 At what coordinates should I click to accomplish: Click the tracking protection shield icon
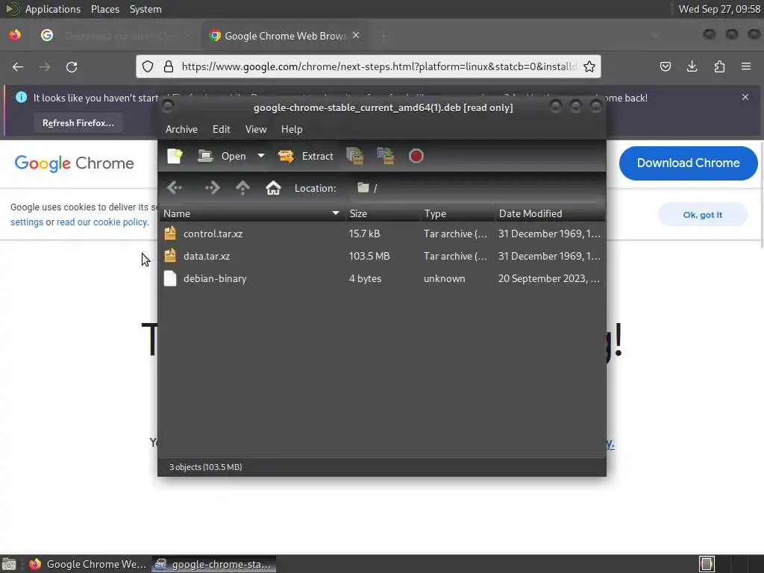[148, 66]
